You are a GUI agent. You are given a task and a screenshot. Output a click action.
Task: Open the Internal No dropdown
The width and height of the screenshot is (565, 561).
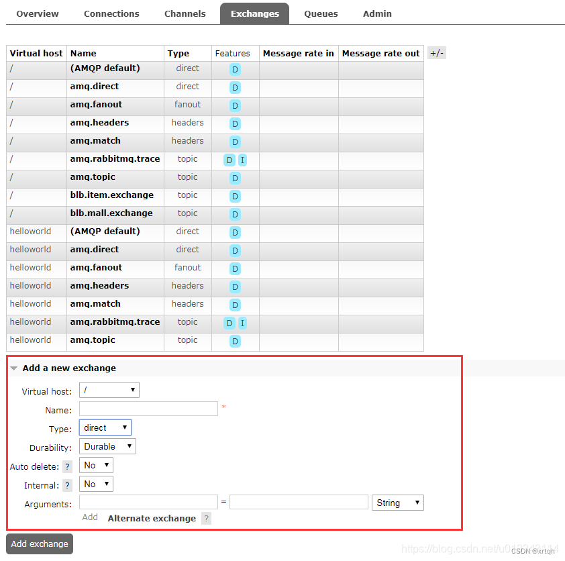96,484
